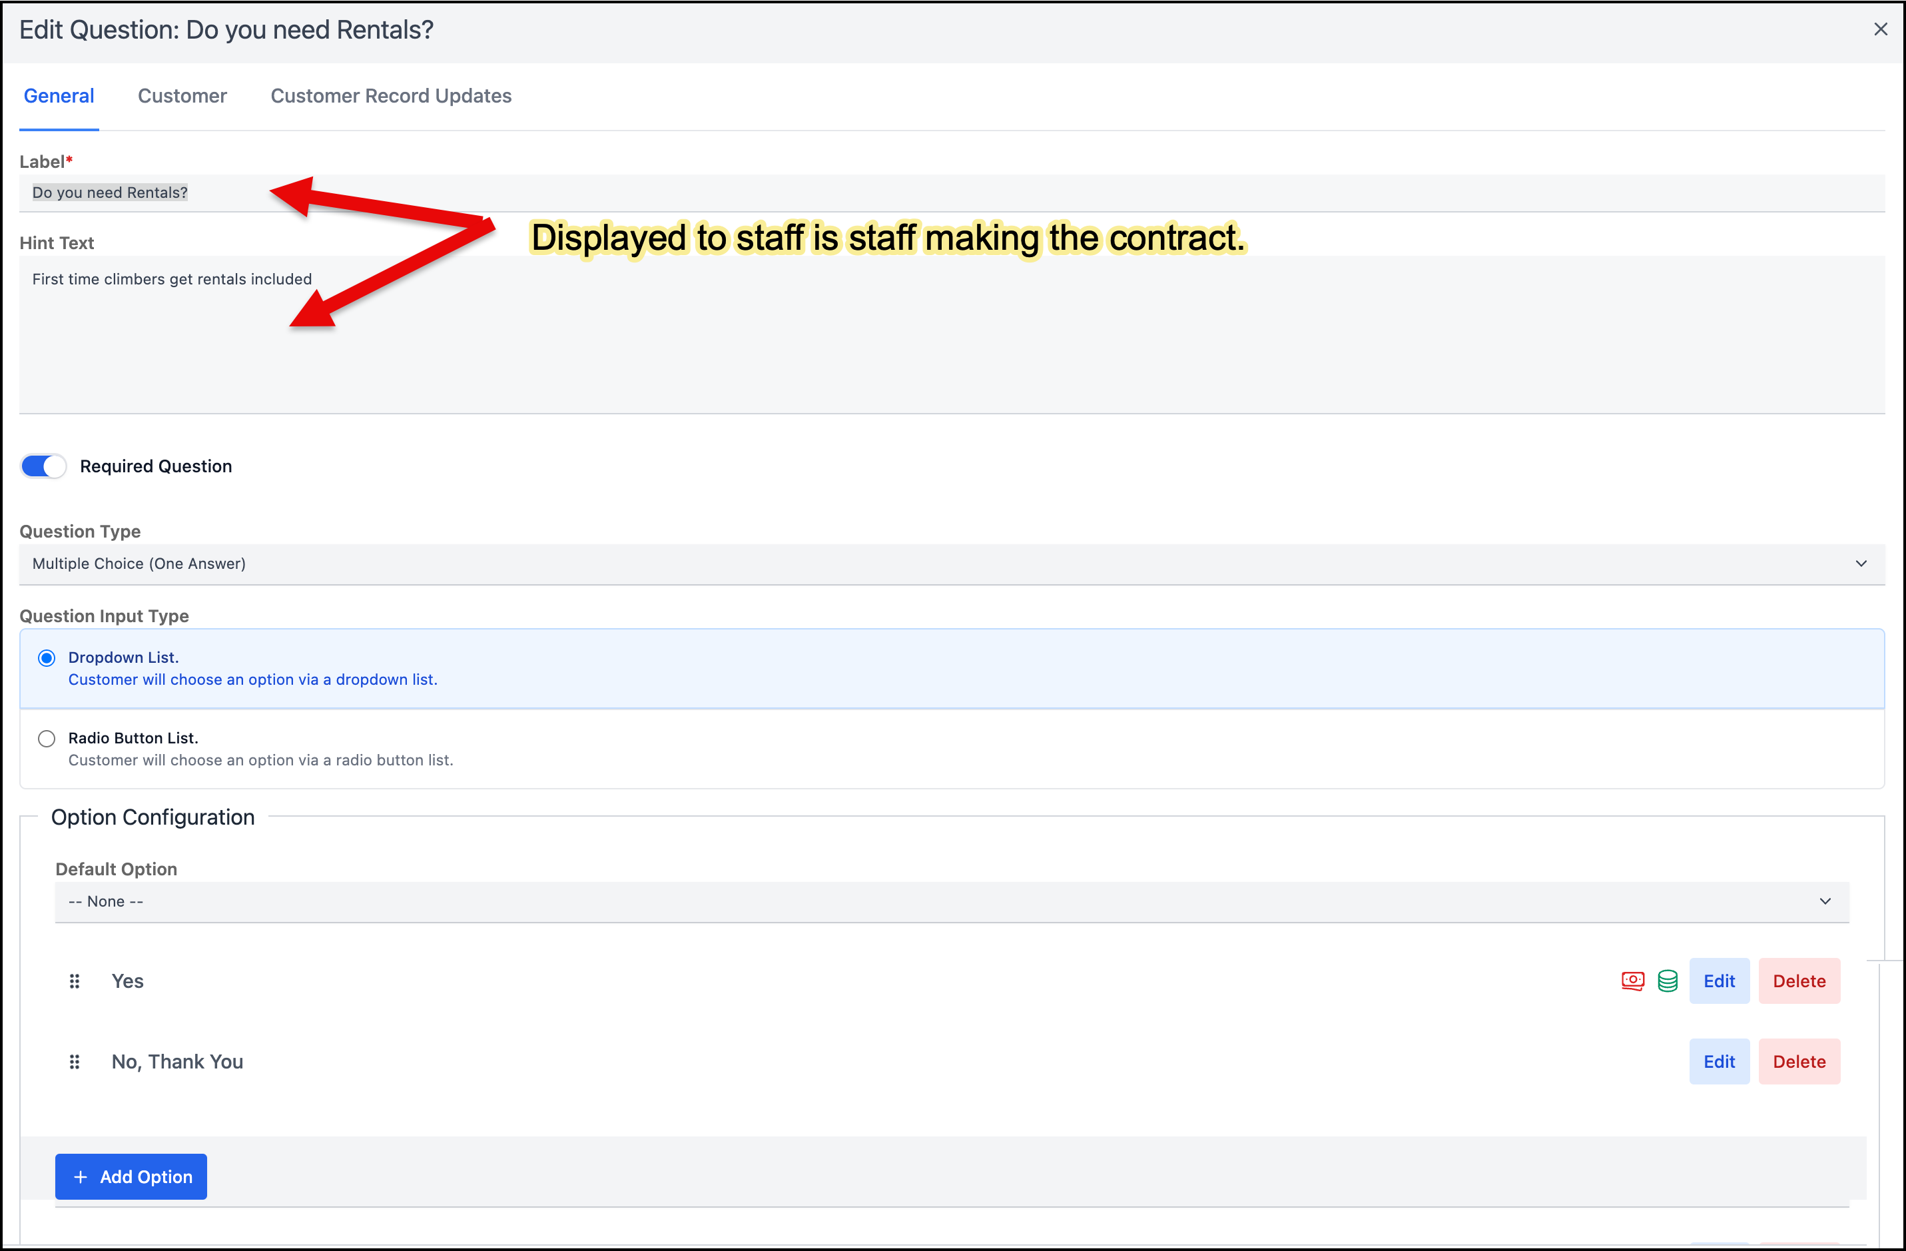The image size is (1906, 1251).
Task: Open the Question Type dropdown
Action: [952, 564]
